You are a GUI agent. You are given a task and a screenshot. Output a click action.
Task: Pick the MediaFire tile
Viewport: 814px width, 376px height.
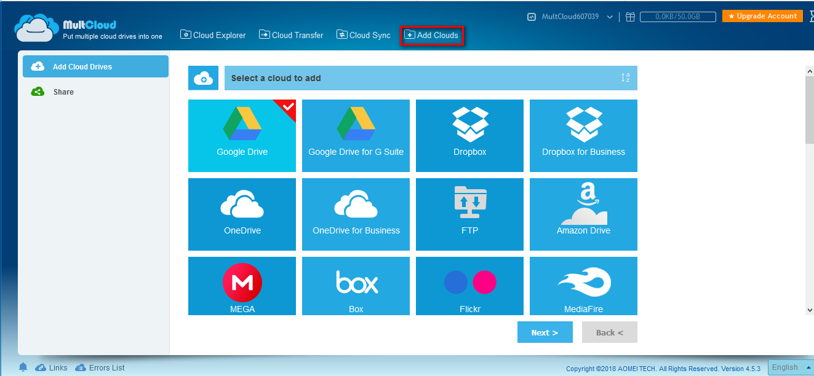[583, 286]
